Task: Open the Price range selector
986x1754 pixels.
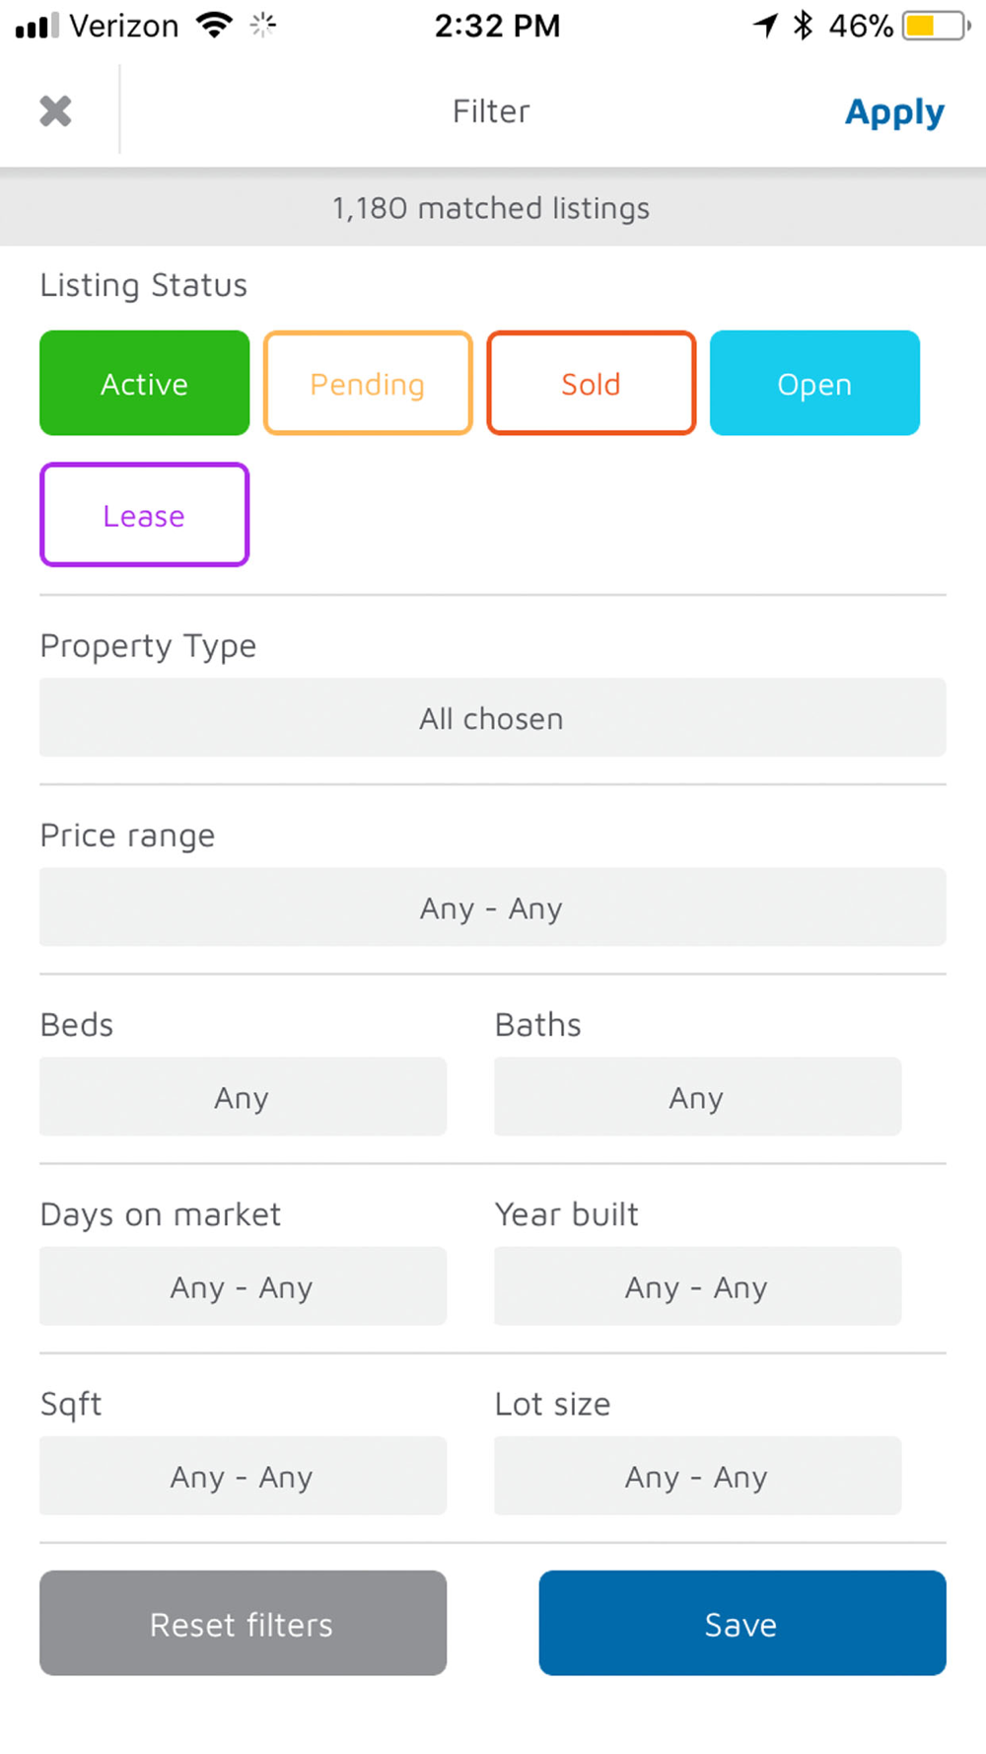Action: click(x=492, y=908)
